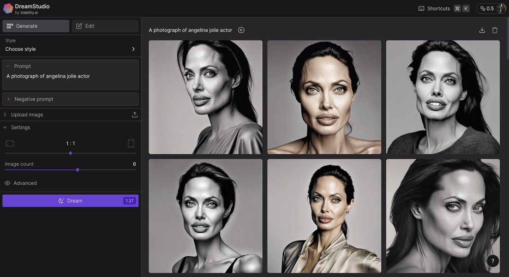Open the bare-shouldered front-facing color portrait

324,97
